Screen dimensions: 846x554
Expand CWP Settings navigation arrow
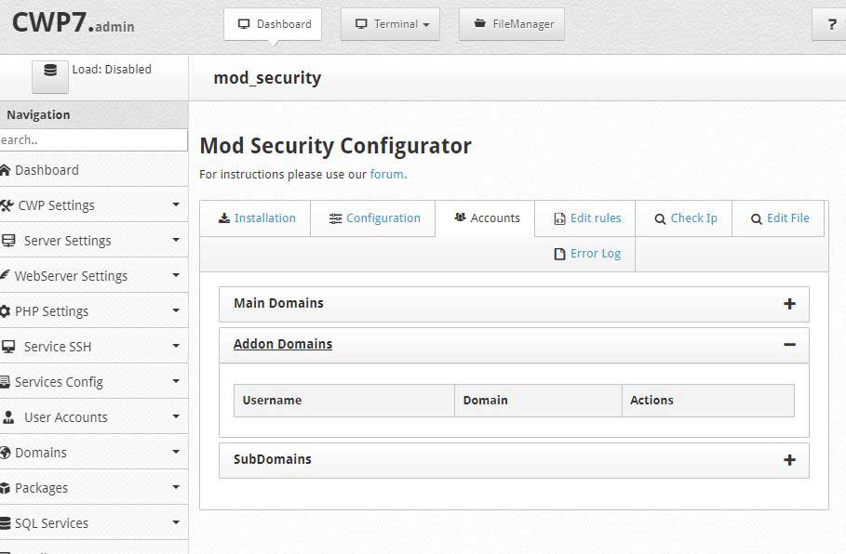(x=176, y=204)
